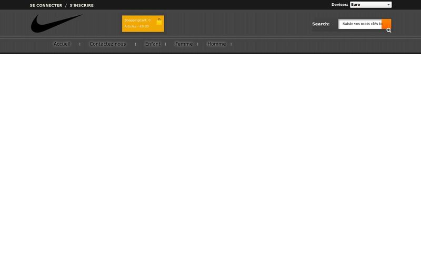Click the search keywords input field
Image resolution: width=421 pixels, height=263 pixels.
(360, 24)
